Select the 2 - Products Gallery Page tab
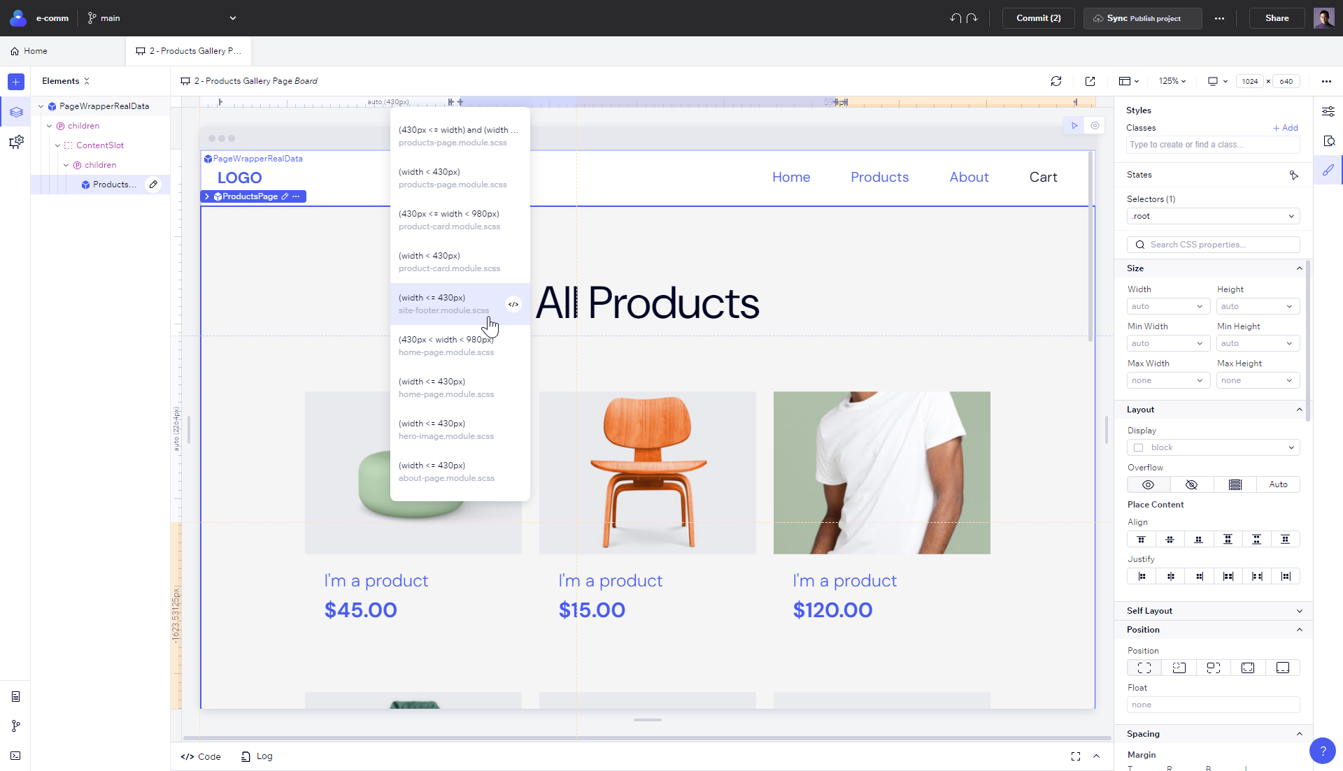 pos(188,51)
